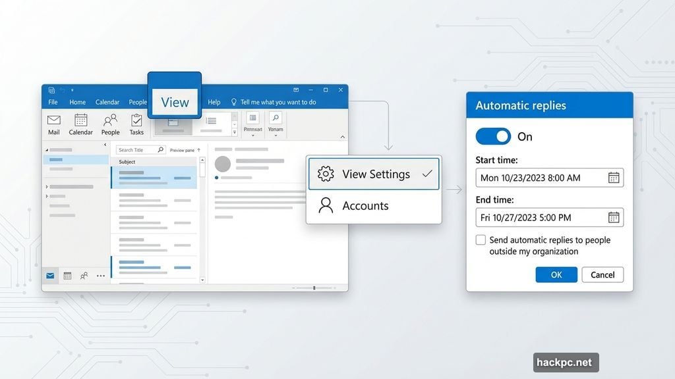Viewport: 675px width, 379px height.
Task: Click the calendar icon in the bottom navigation bar
Action: click(x=67, y=276)
